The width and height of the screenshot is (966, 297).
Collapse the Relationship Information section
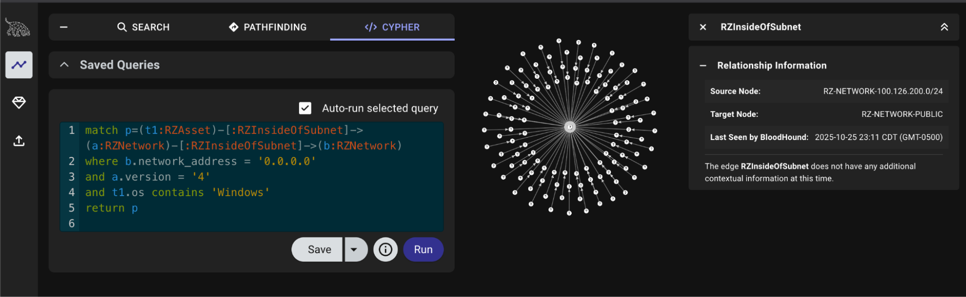click(703, 66)
